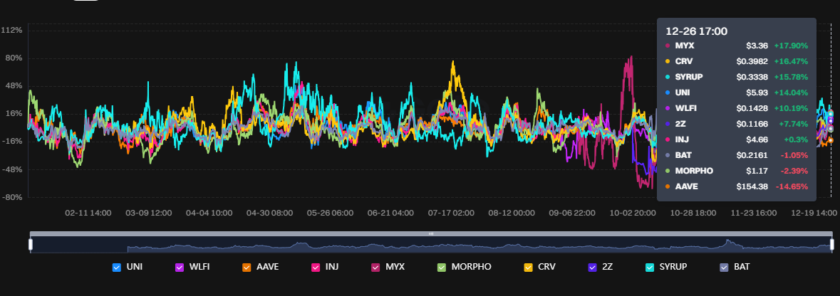Viewport: 840px width, 296px height.
Task: Toggle the CRV checkbox
Action: (528, 267)
